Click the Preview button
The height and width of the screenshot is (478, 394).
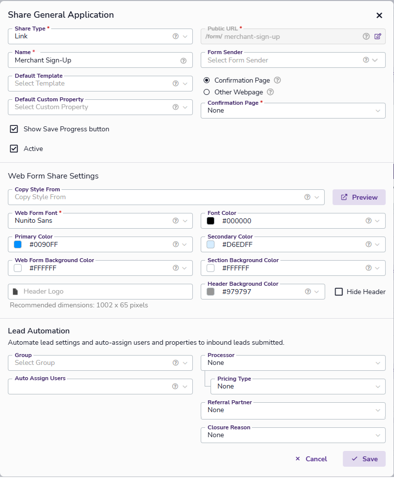pyautogui.click(x=359, y=197)
